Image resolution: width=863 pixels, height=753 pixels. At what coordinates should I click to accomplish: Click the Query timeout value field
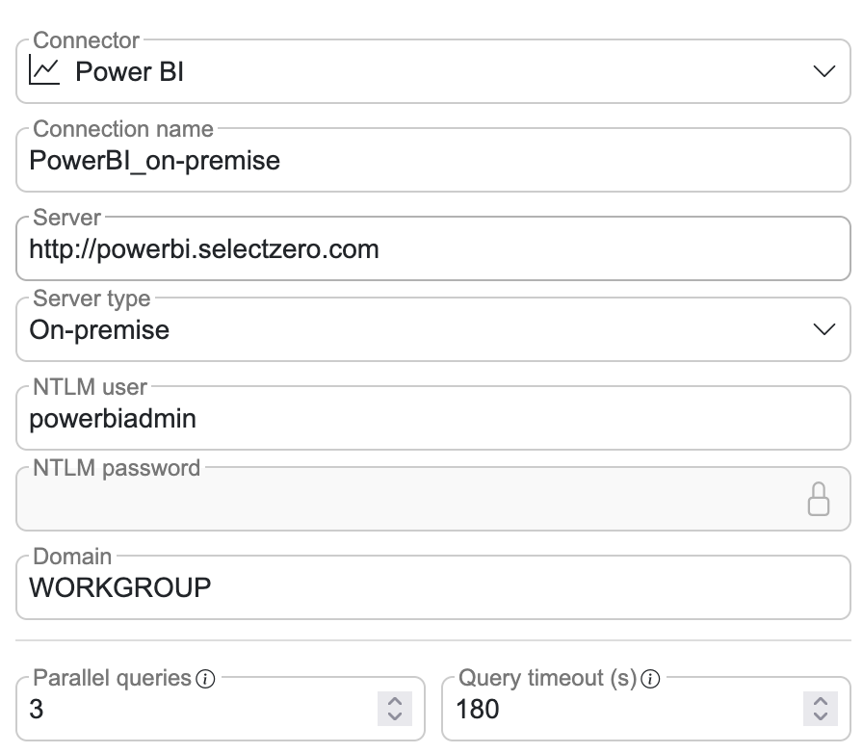pos(616,711)
